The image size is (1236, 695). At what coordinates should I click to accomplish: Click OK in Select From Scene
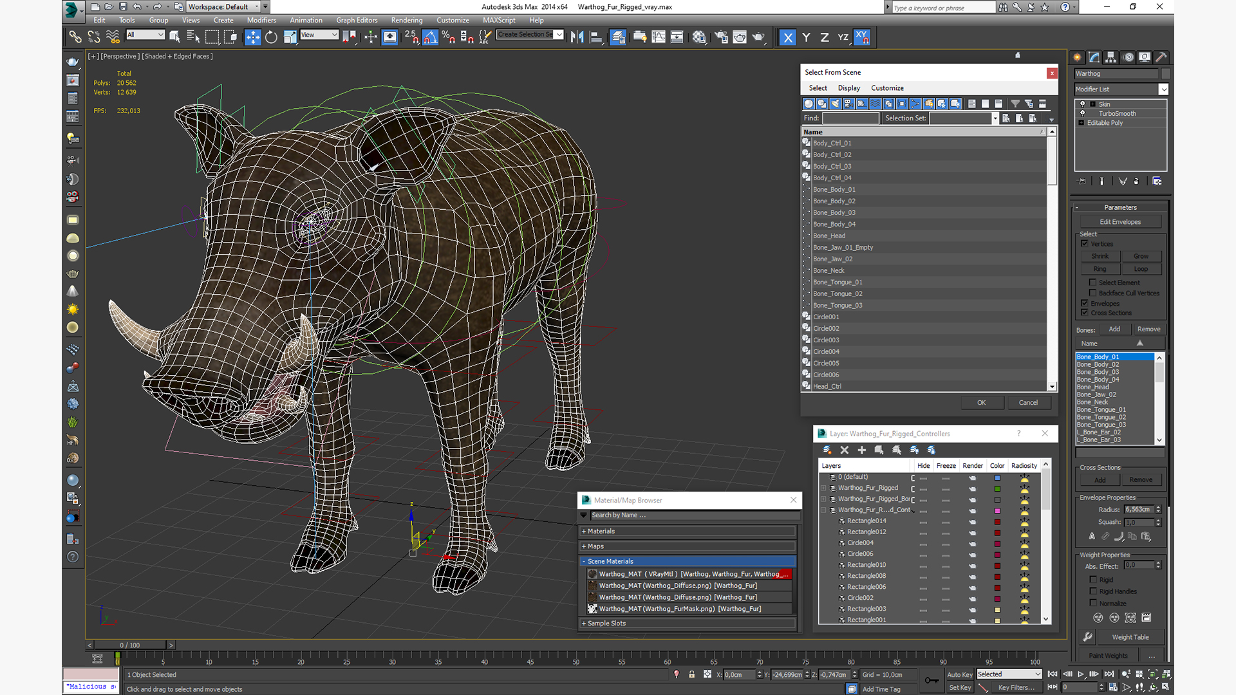(x=982, y=403)
